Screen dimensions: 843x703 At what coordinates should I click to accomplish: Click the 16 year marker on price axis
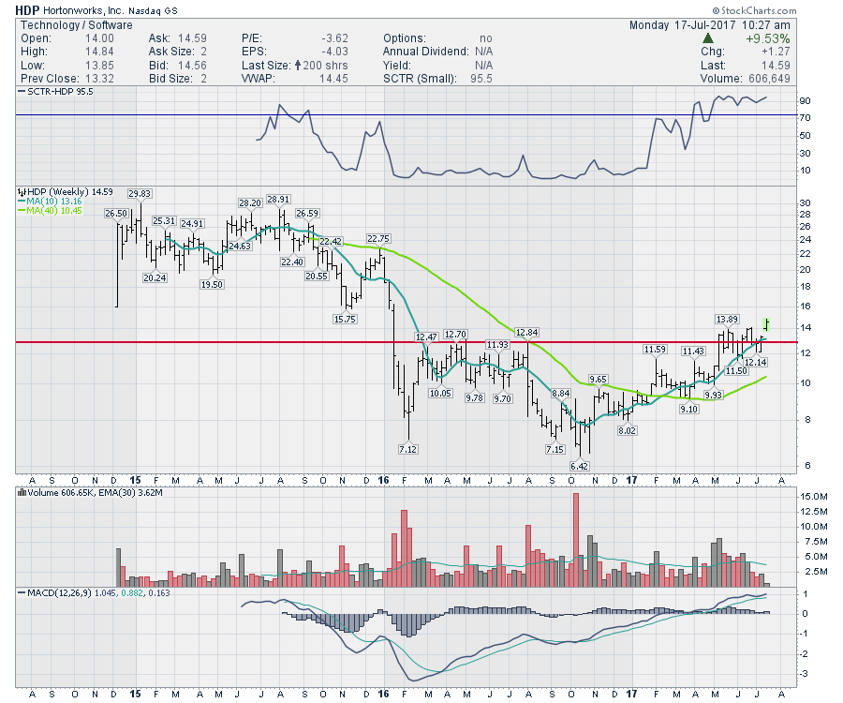383,480
